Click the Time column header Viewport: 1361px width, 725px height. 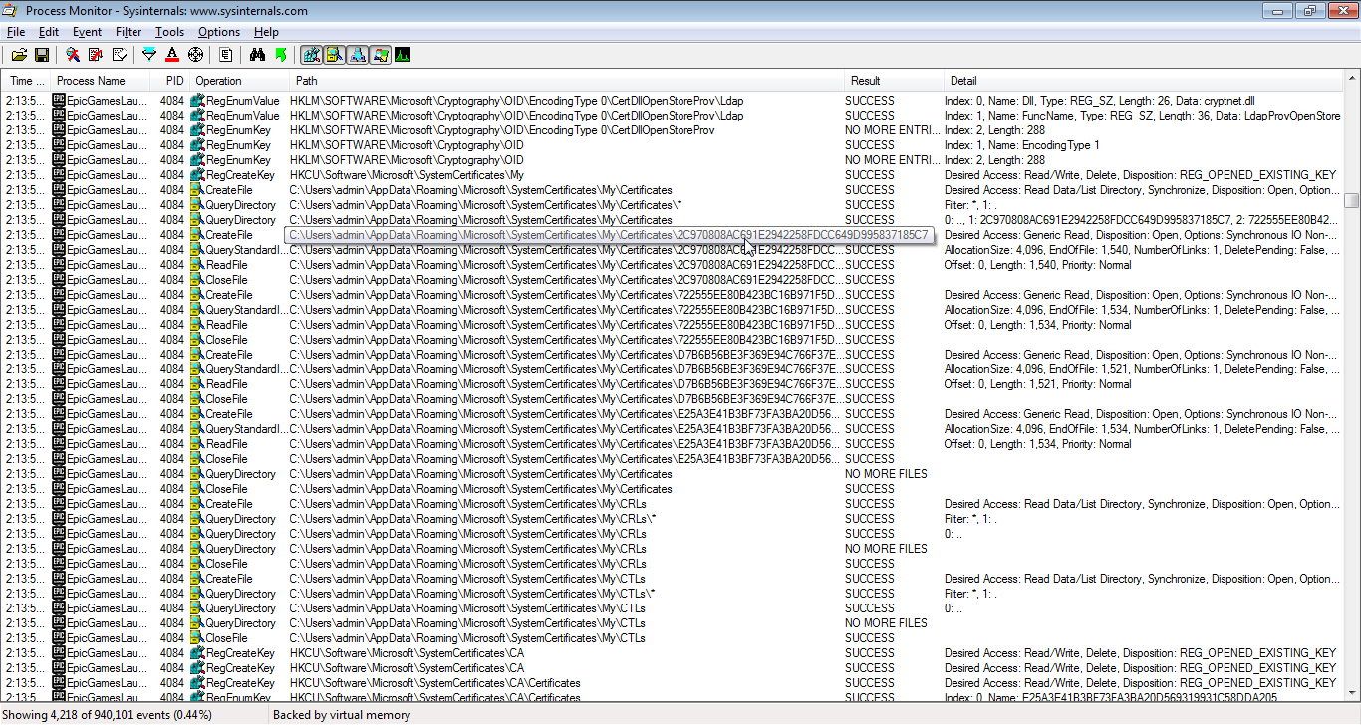(x=27, y=81)
